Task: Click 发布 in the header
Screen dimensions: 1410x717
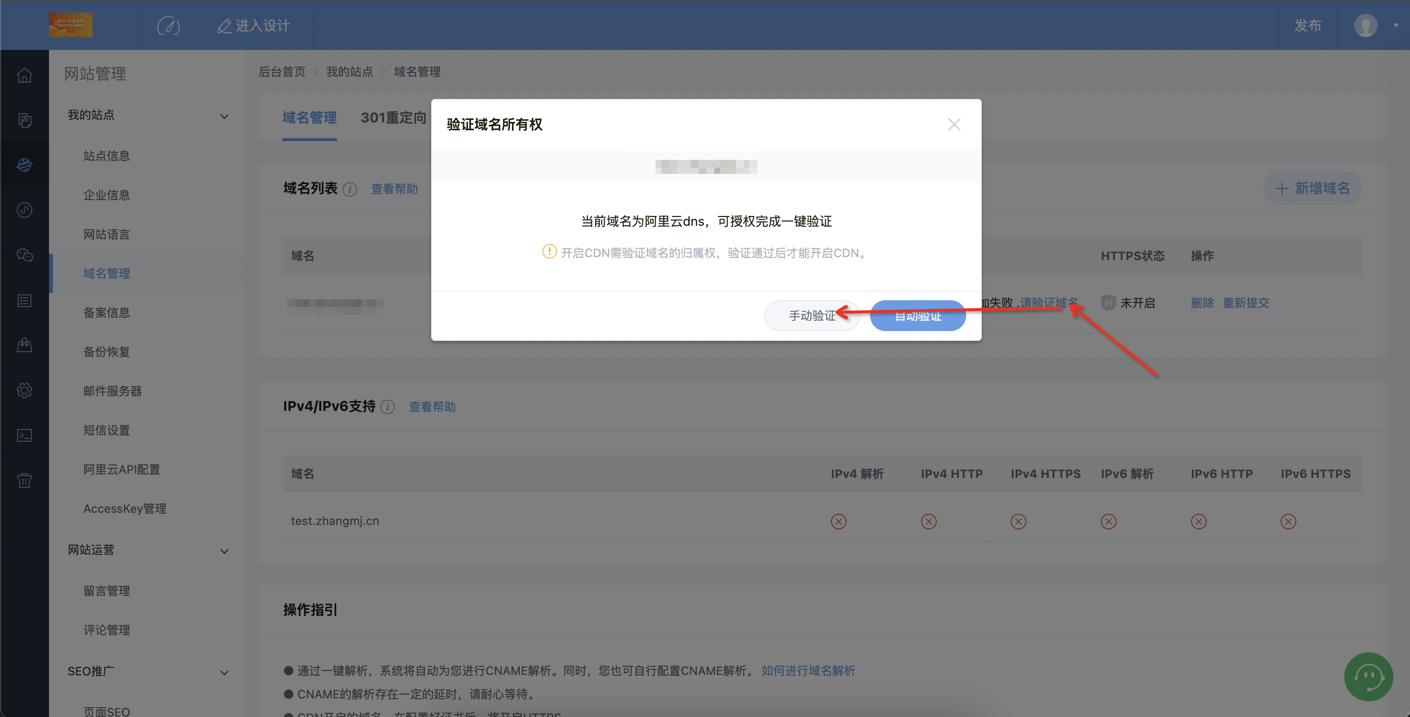Action: coord(1308,26)
